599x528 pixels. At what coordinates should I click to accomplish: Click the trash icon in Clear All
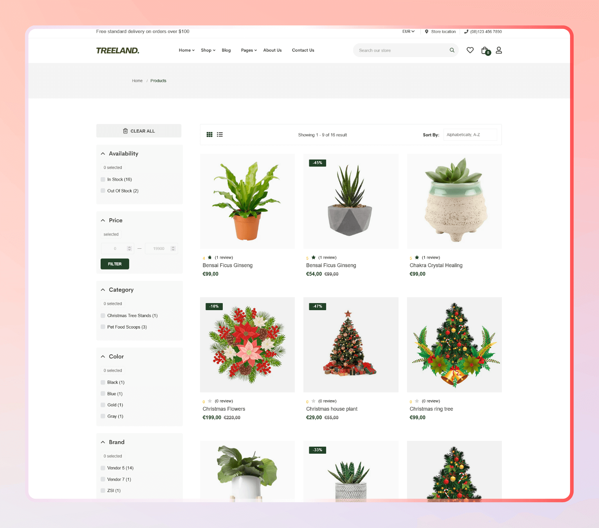(125, 131)
